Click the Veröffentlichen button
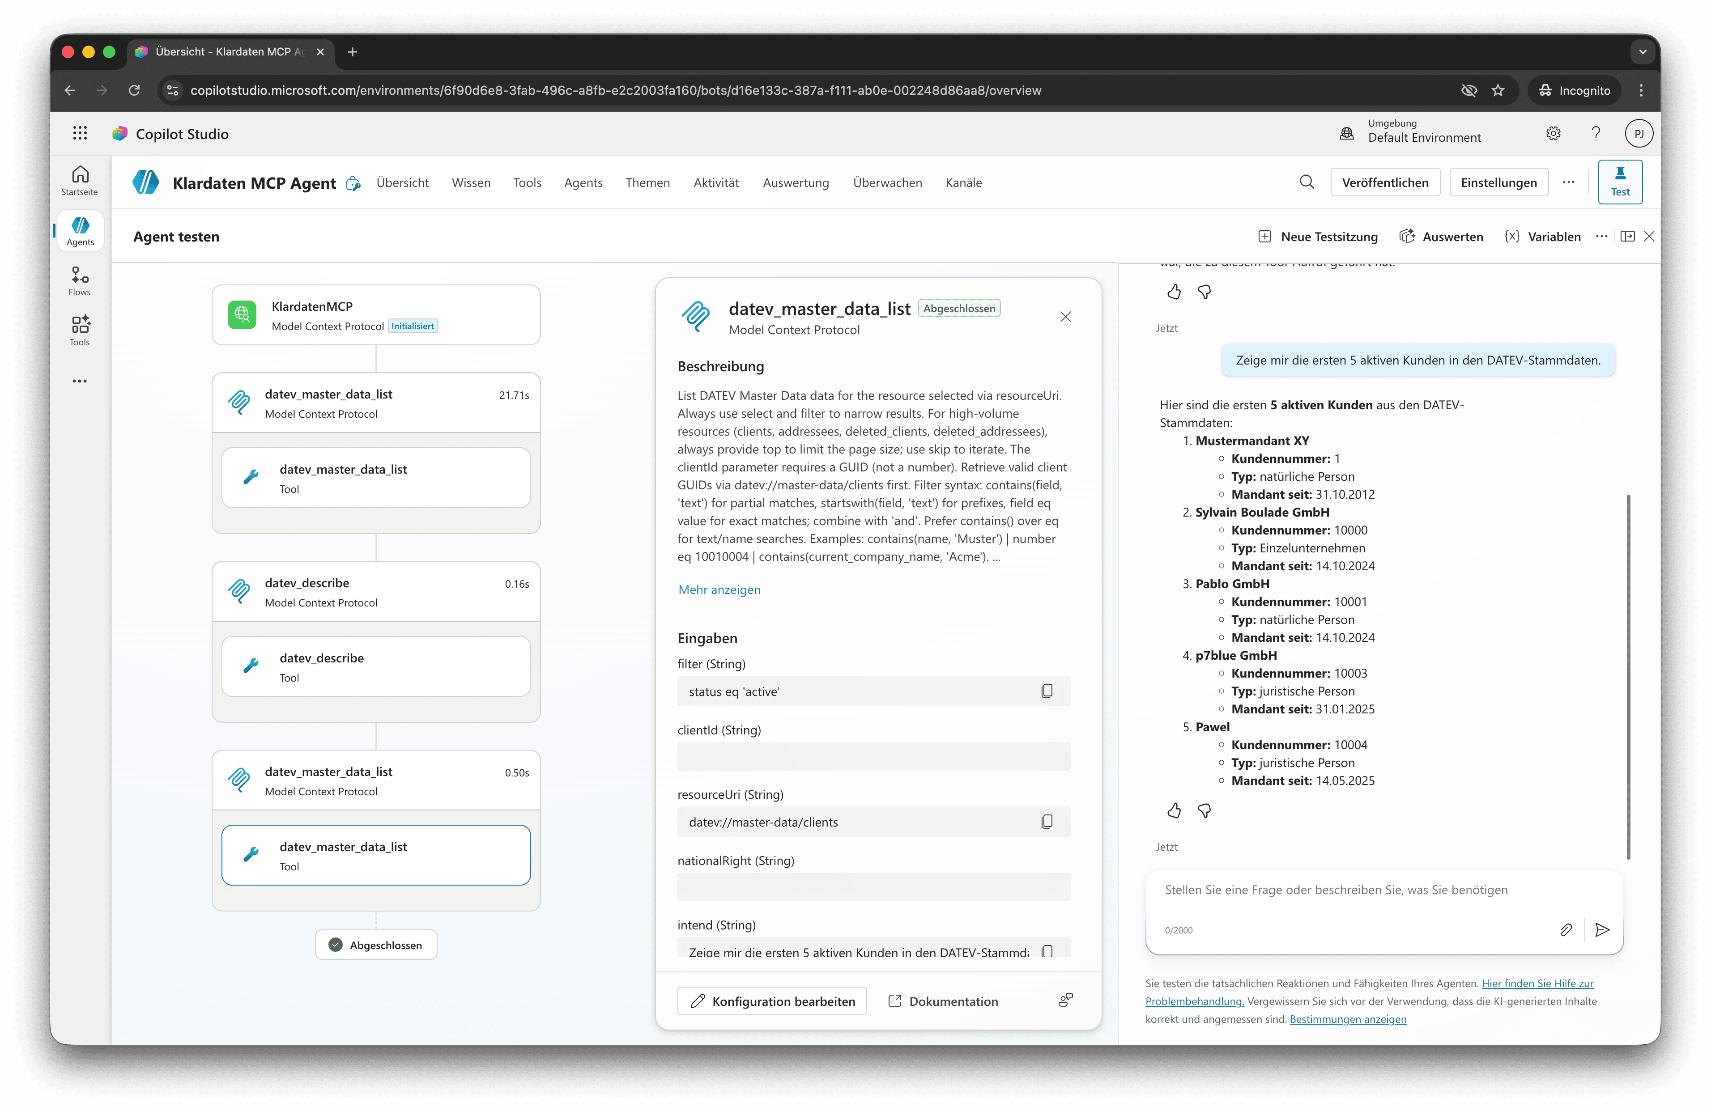The image size is (1711, 1111). [x=1385, y=182]
